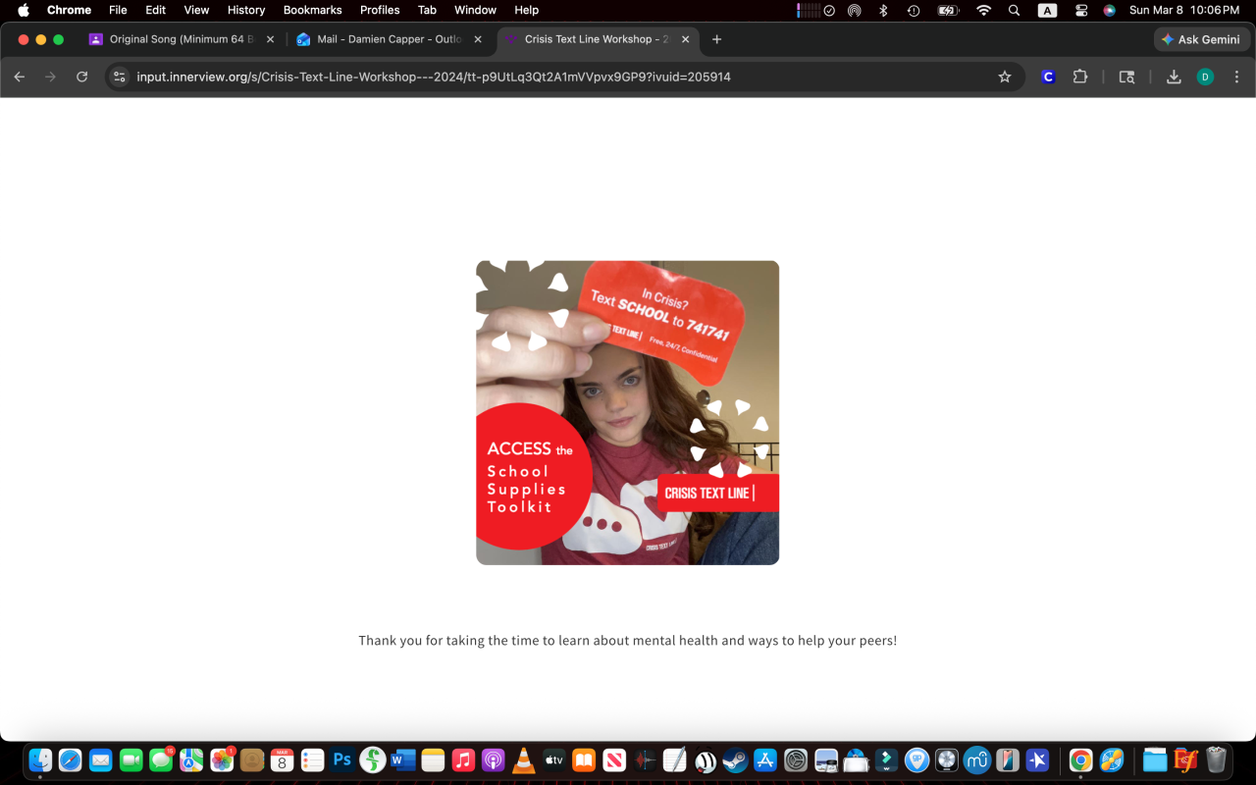Open Maps from the Dock

191,759
